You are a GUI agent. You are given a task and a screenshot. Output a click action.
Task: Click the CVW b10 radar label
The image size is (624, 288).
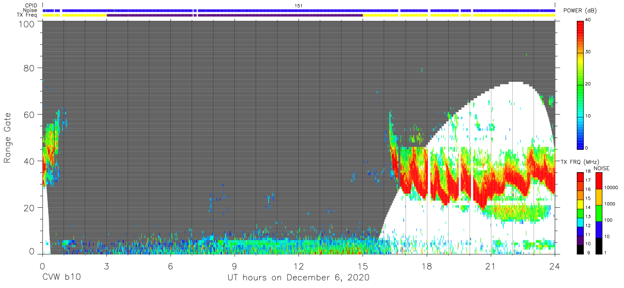click(61, 278)
